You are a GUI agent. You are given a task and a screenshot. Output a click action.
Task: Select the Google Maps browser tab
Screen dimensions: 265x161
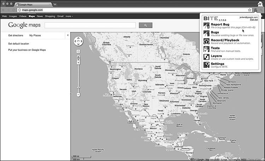[x=34, y=5]
